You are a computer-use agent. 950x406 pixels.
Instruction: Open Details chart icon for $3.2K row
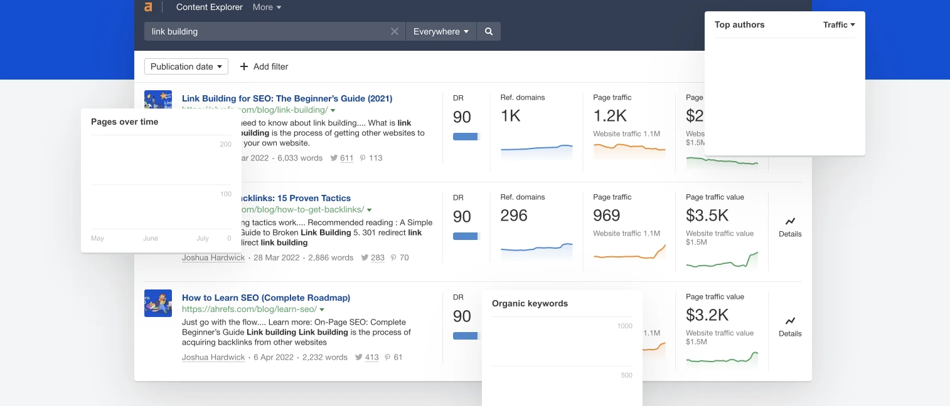coord(790,321)
